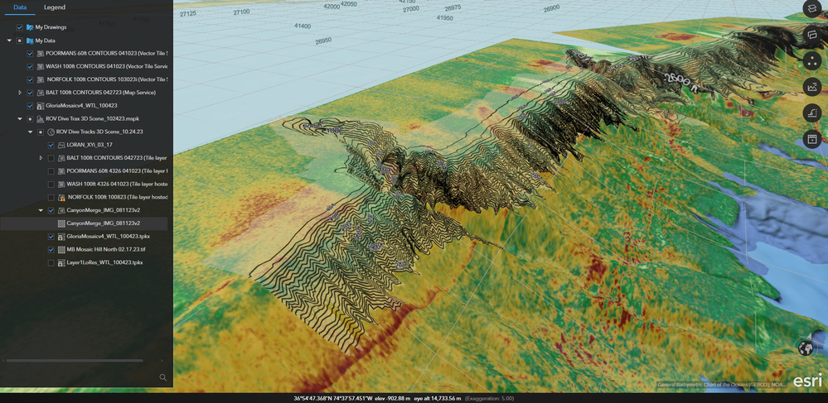Collapse the My Data group

pos(9,40)
